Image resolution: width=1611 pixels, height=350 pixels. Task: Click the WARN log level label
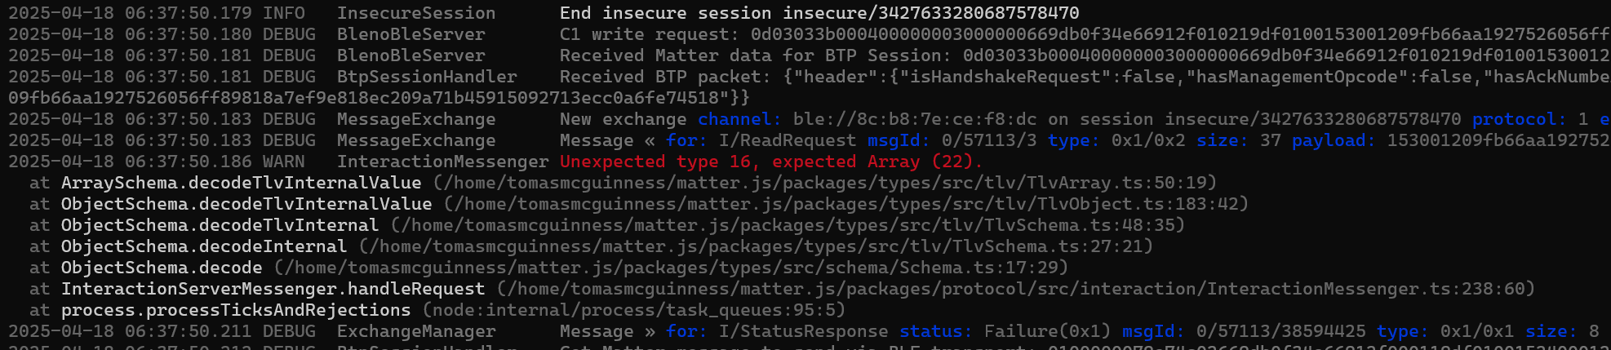(x=283, y=162)
